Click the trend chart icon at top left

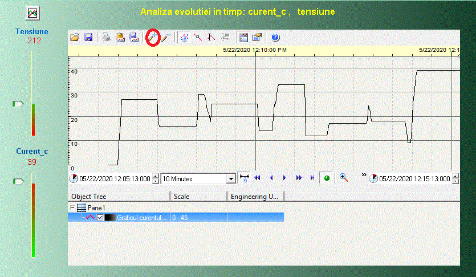[x=32, y=13]
